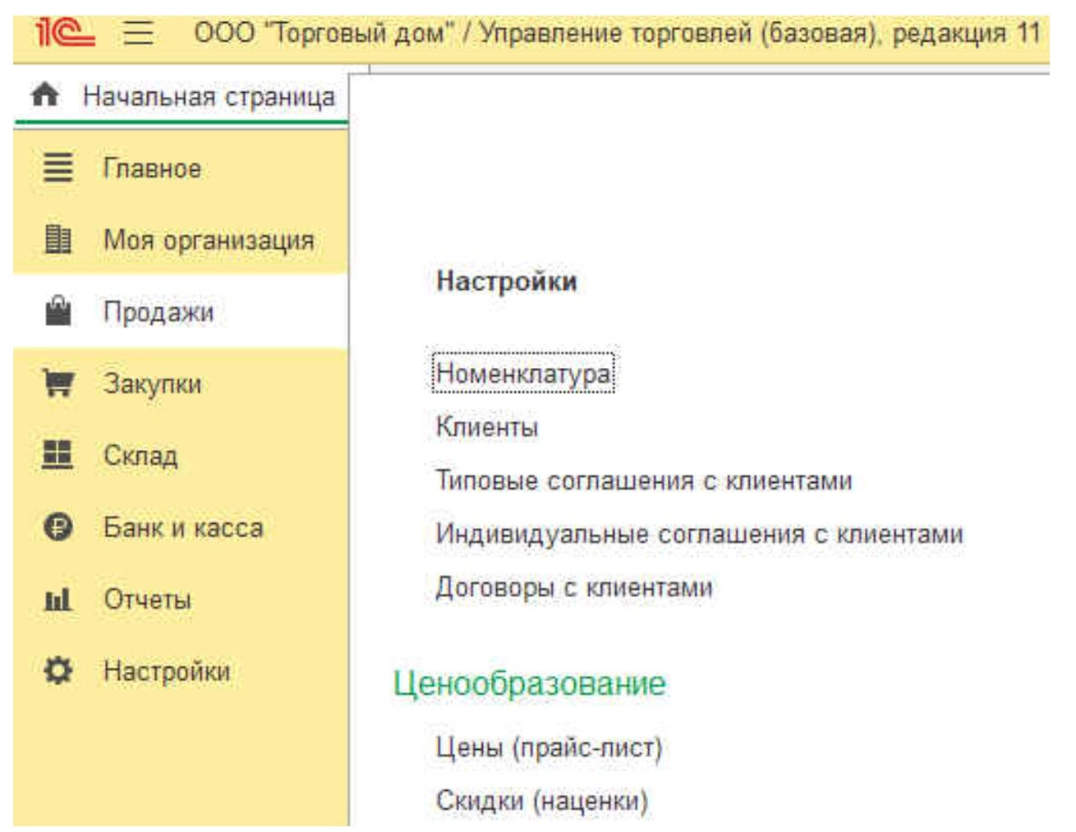Switch to Начальная страница tab
Screen dimensions: 1076x832
[x=182, y=96]
